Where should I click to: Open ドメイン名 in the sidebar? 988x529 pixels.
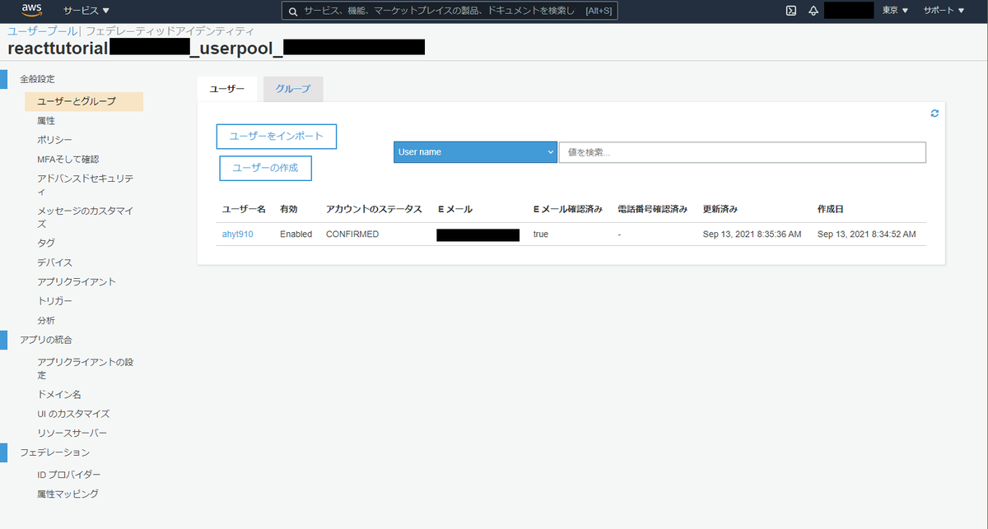pos(59,395)
